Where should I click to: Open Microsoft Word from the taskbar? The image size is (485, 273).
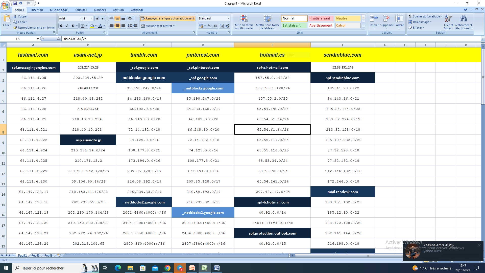(217, 268)
